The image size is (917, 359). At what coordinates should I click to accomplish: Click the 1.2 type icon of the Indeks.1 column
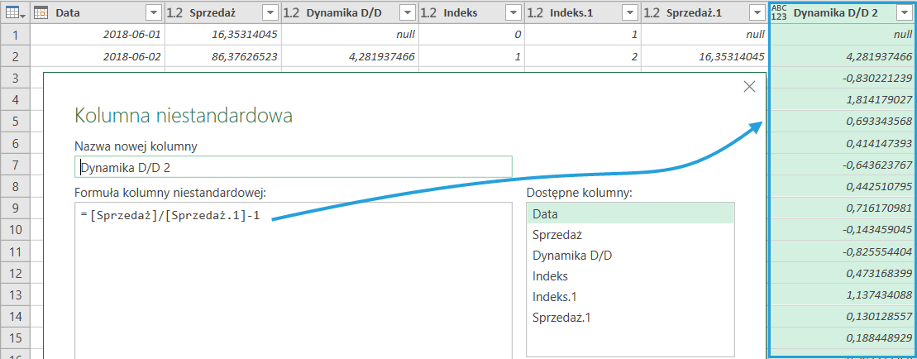(536, 12)
